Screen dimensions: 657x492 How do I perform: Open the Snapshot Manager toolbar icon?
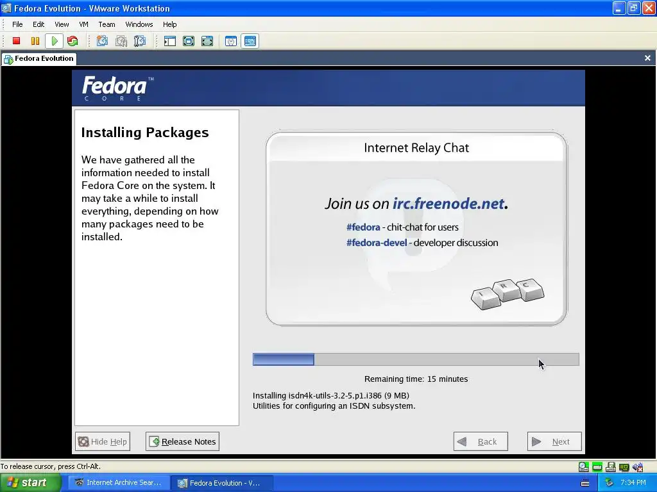pos(140,41)
